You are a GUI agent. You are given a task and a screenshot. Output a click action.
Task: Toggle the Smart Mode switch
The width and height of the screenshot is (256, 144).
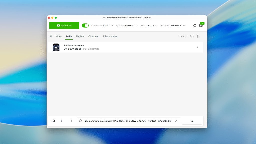point(85,26)
